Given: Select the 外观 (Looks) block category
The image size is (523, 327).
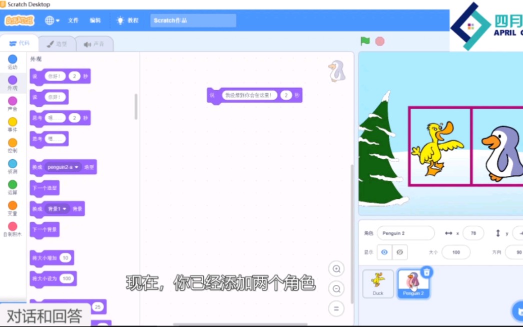Looking at the screenshot, I should coord(13,83).
